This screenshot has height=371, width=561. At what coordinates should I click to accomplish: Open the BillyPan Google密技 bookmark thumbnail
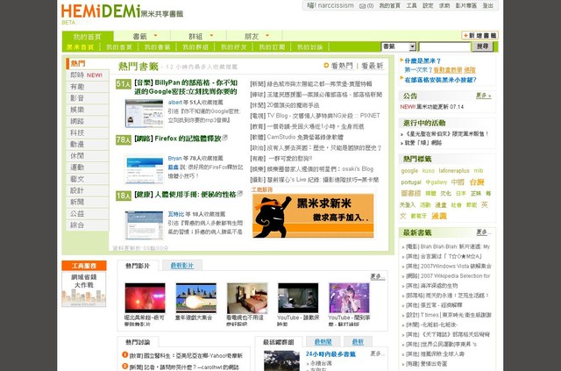tap(144, 113)
